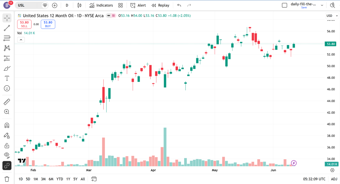The width and height of the screenshot is (340, 184).
Task: Hide all drawings with eye icon
Action: click(7, 155)
